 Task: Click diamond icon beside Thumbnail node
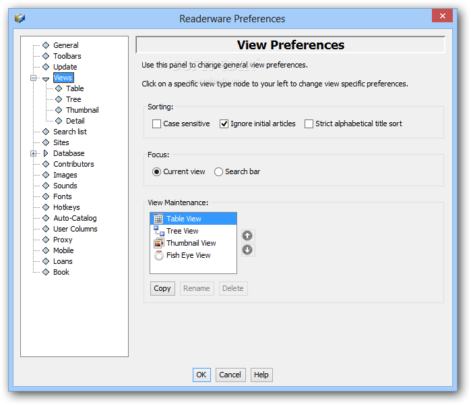pos(59,110)
